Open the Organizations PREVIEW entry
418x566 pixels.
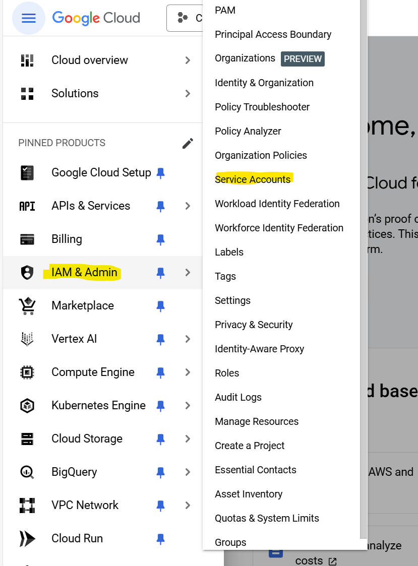point(270,58)
